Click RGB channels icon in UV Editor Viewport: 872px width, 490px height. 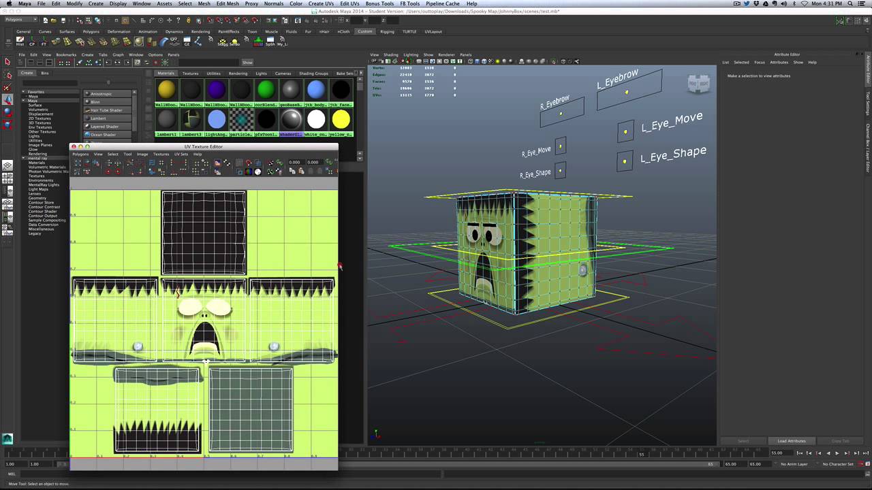point(247,171)
